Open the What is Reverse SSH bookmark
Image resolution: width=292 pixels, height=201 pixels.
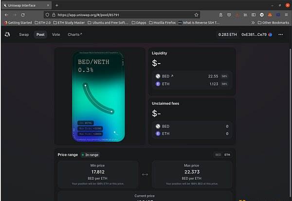click(199, 23)
